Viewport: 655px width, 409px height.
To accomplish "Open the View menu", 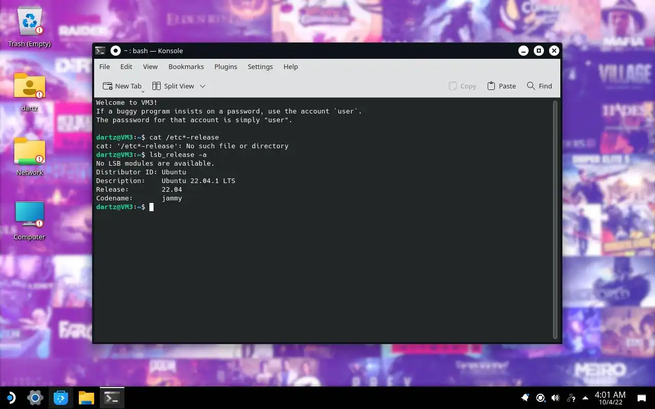I will pos(150,66).
